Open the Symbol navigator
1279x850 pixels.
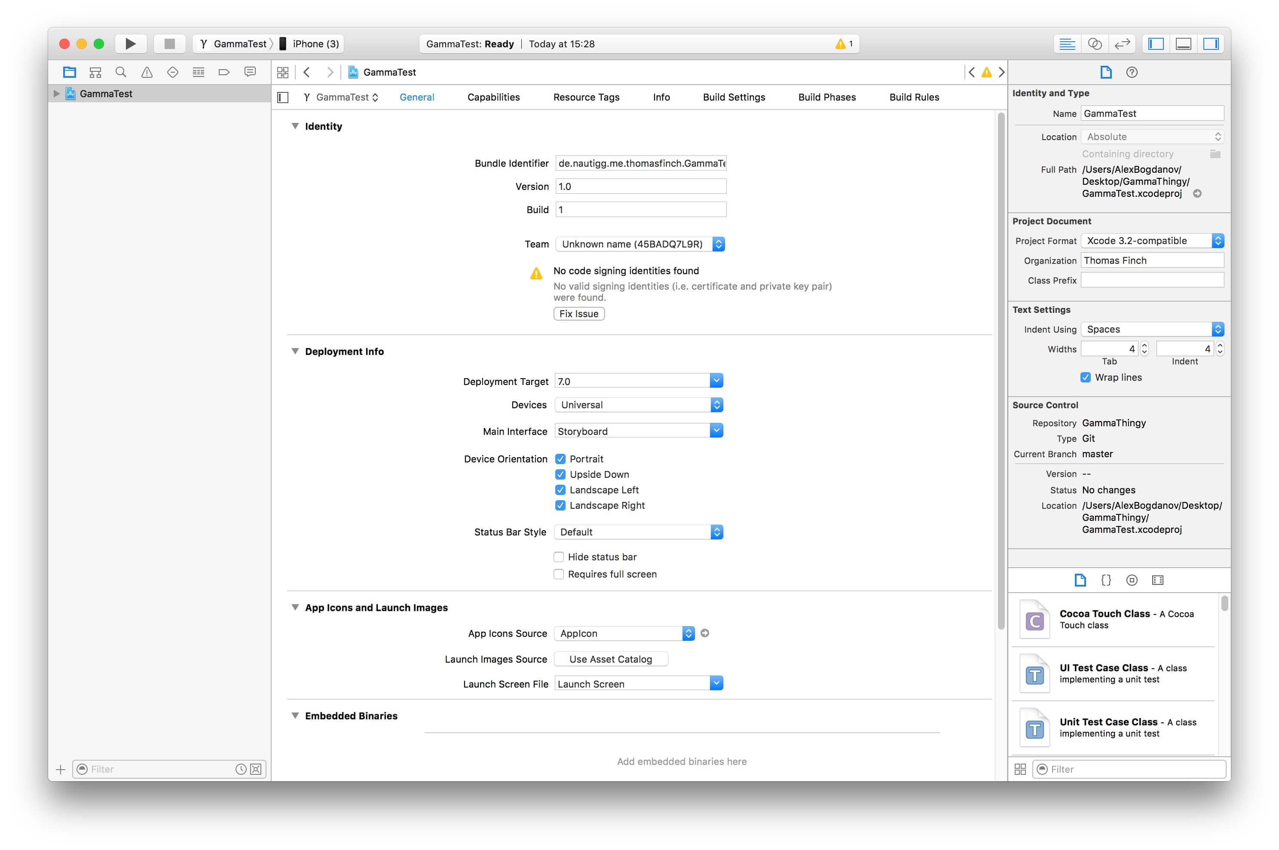[95, 72]
